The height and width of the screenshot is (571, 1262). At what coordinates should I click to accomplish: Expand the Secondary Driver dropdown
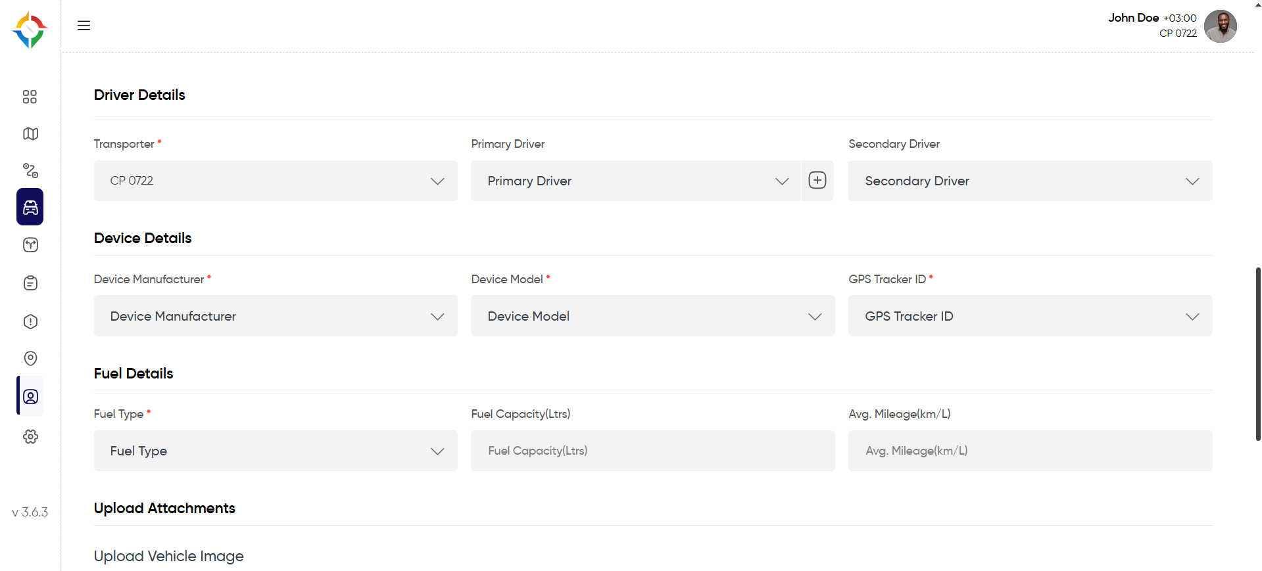[1031, 181]
